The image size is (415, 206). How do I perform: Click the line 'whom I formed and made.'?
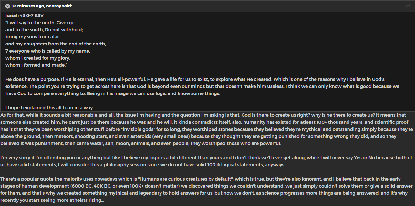[x=36, y=65]
